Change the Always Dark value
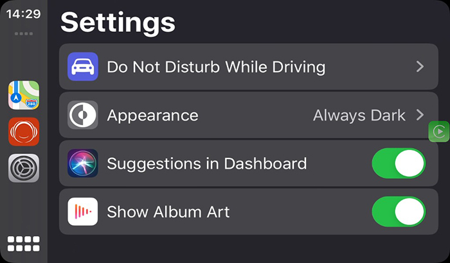The width and height of the screenshot is (450, 263). click(x=359, y=115)
